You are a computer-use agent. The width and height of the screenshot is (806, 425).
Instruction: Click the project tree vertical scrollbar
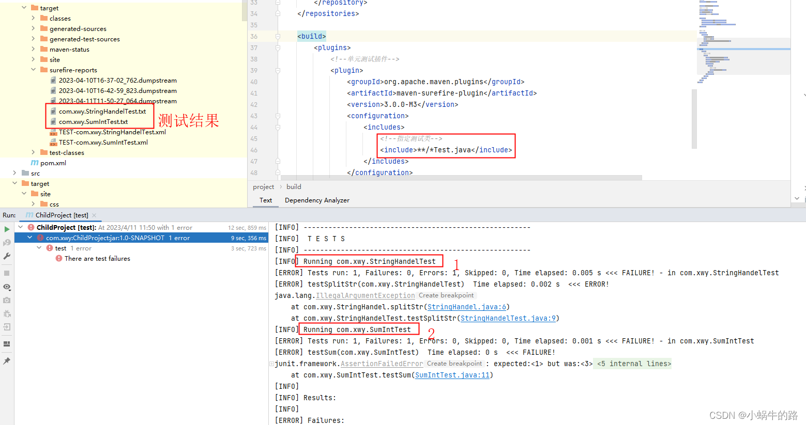tap(245, 10)
